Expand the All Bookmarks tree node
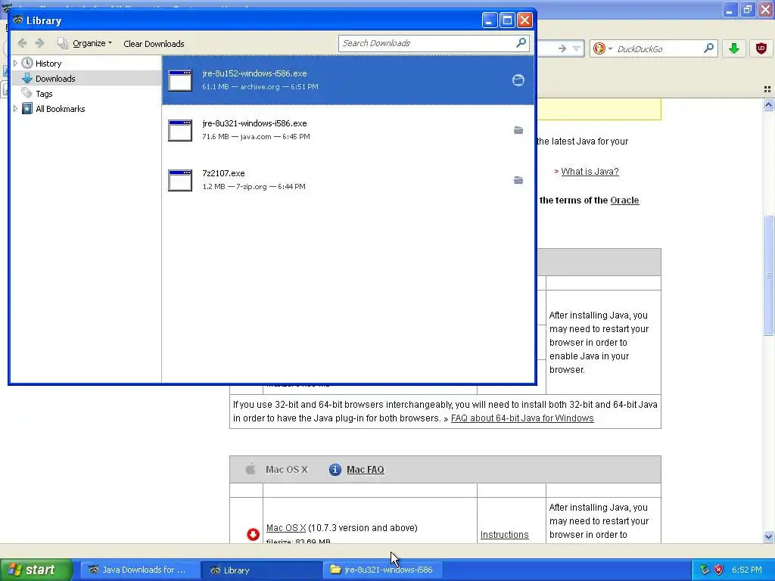The height and width of the screenshot is (581, 775). coord(15,109)
